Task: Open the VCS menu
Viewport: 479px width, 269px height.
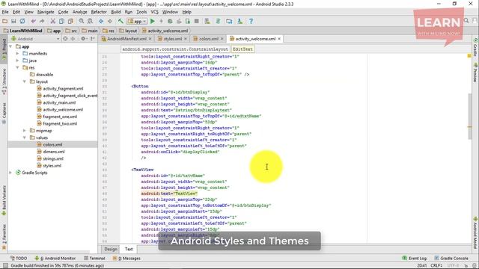Action: tap(155, 12)
